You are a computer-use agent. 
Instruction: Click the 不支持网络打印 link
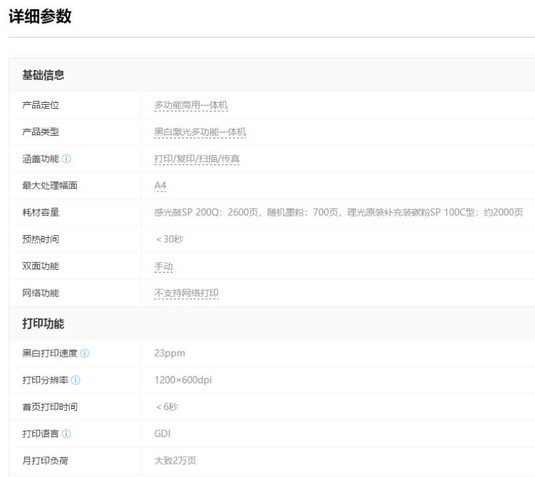(x=187, y=293)
